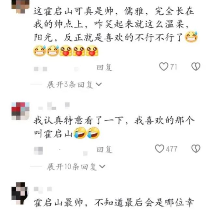This screenshot has height=210, width=207.
Task: Reply to the first comment via 回复
Action: click(x=104, y=68)
